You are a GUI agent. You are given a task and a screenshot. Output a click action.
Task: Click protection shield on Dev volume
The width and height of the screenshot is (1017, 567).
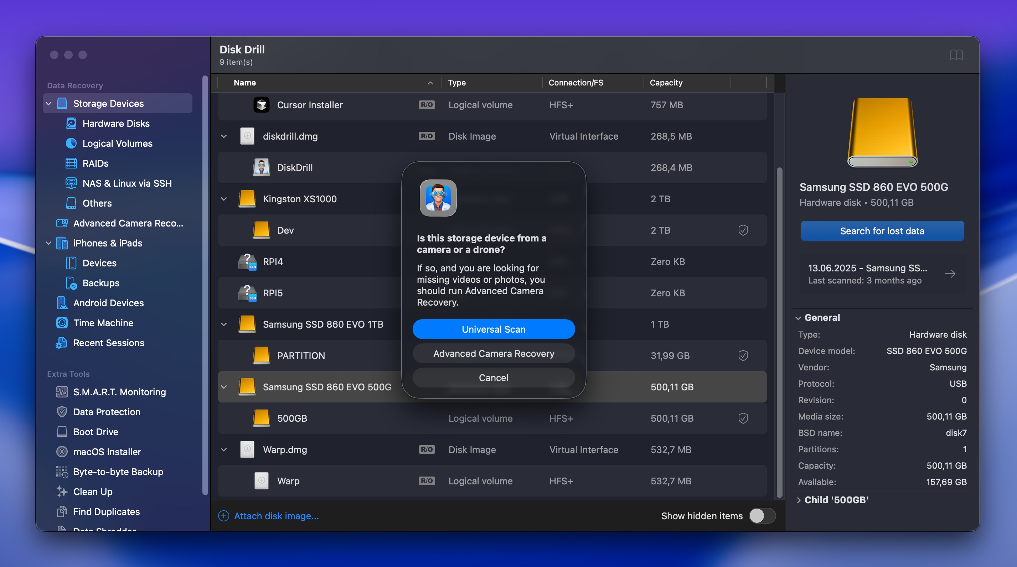pyautogui.click(x=743, y=230)
